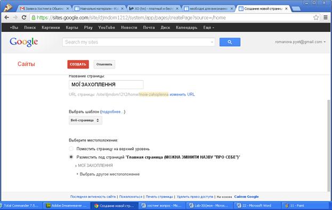Click the green lock icon in the address bar
Screen dimensions: 332x210
tap(33, 18)
